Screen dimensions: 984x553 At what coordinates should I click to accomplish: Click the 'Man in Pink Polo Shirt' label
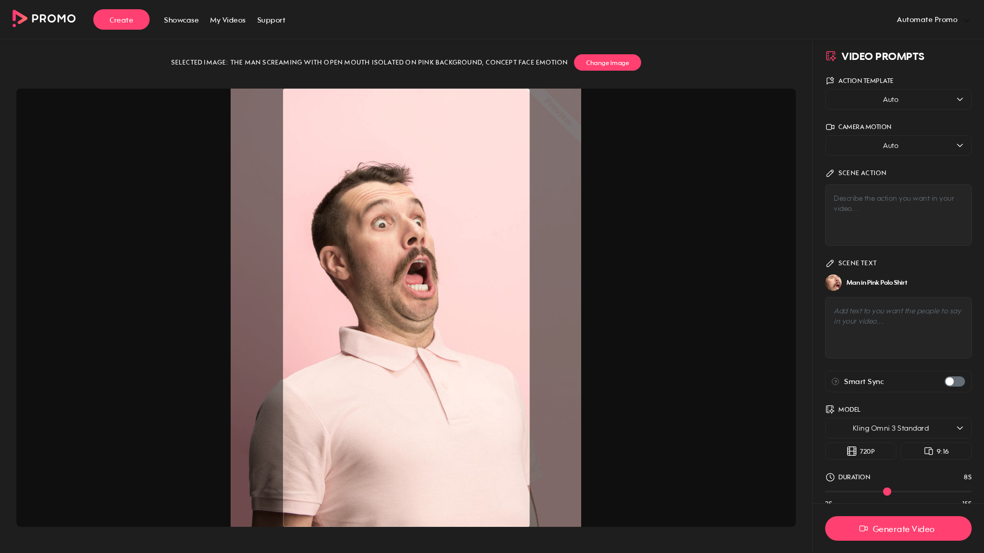click(877, 283)
